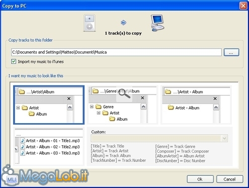
Task: Click the destination folder path field
Action: point(116,52)
